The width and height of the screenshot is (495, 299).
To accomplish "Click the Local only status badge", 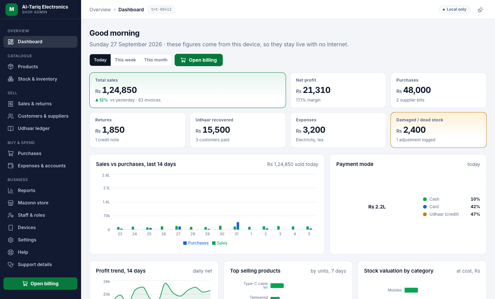I will (454, 10).
